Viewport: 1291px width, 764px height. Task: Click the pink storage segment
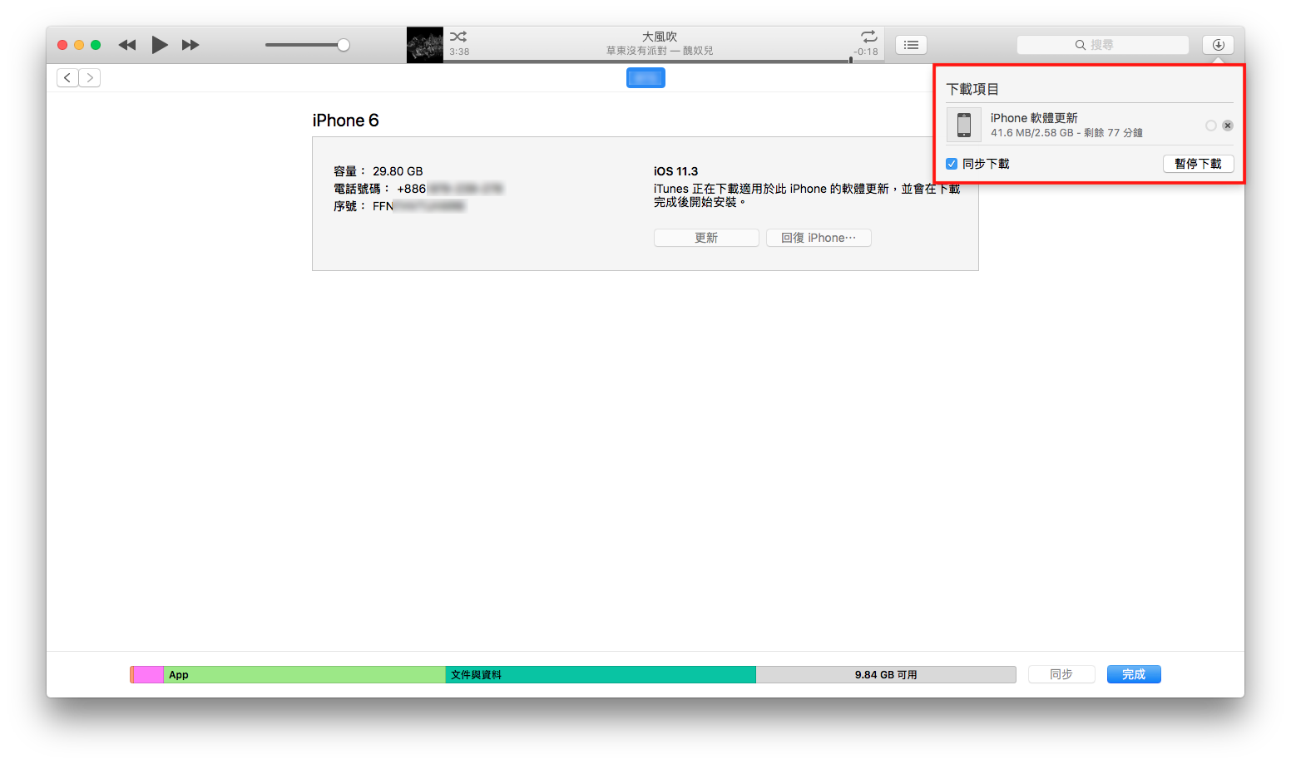pyautogui.click(x=148, y=674)
